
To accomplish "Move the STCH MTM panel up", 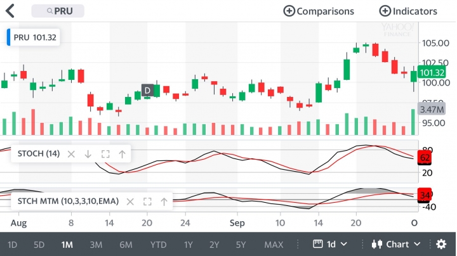I will pos(164,202).
